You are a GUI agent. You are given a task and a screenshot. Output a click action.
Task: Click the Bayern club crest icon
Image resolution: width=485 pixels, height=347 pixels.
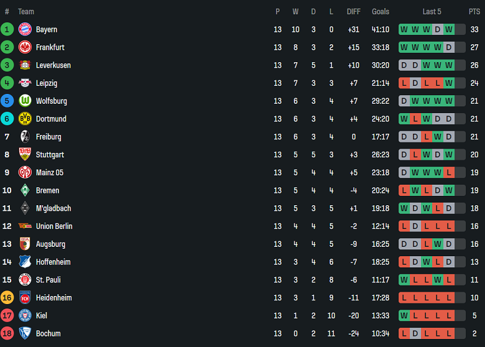tap(25, 29)
